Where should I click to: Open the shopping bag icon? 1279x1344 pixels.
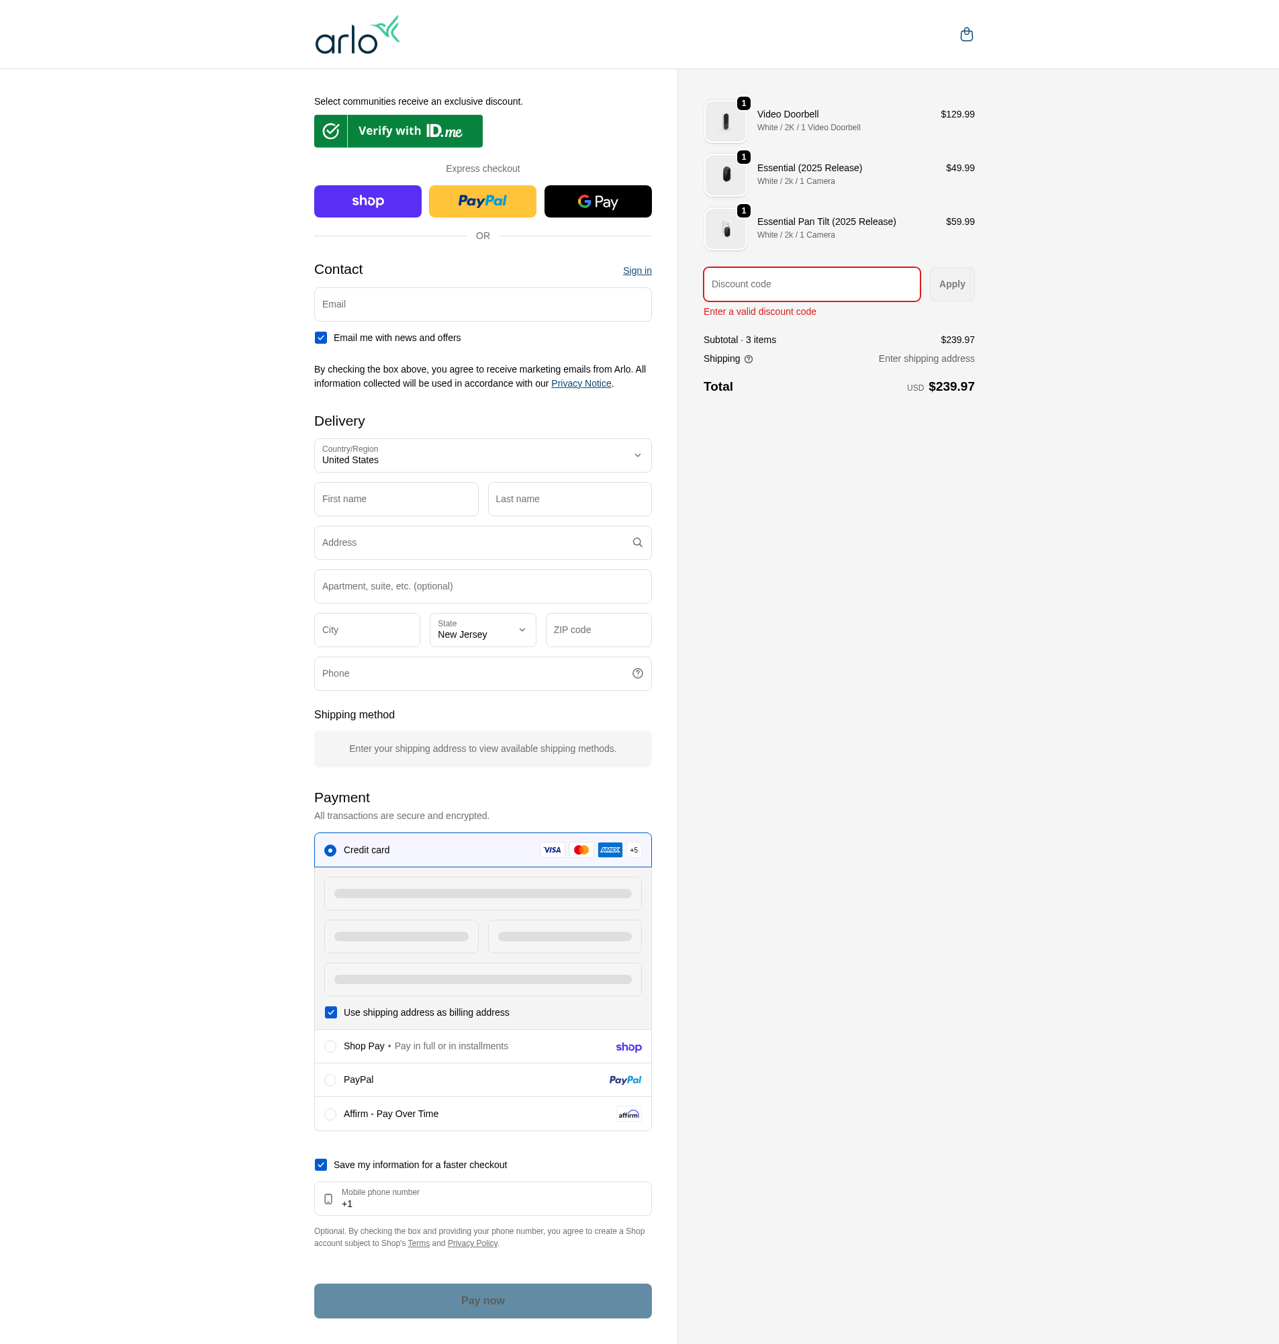966,34
